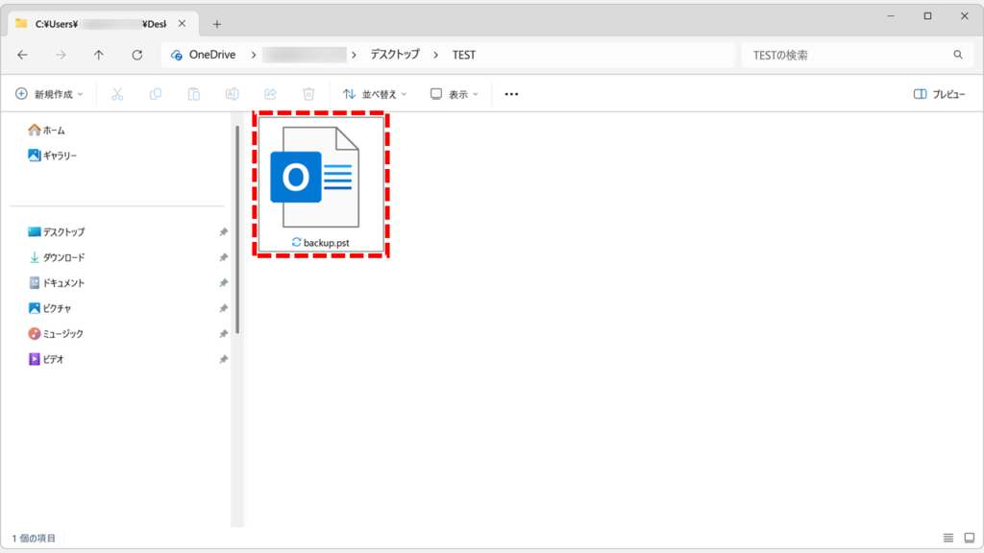Open the backup.pst Outlook data file
The height and width of the screenshot is (553, 984).
pyautogui.click(x=320, y=178)
